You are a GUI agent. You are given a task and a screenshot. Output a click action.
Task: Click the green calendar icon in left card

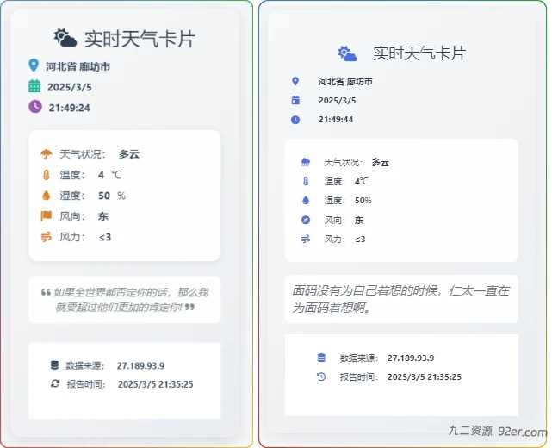pos(34,86)
